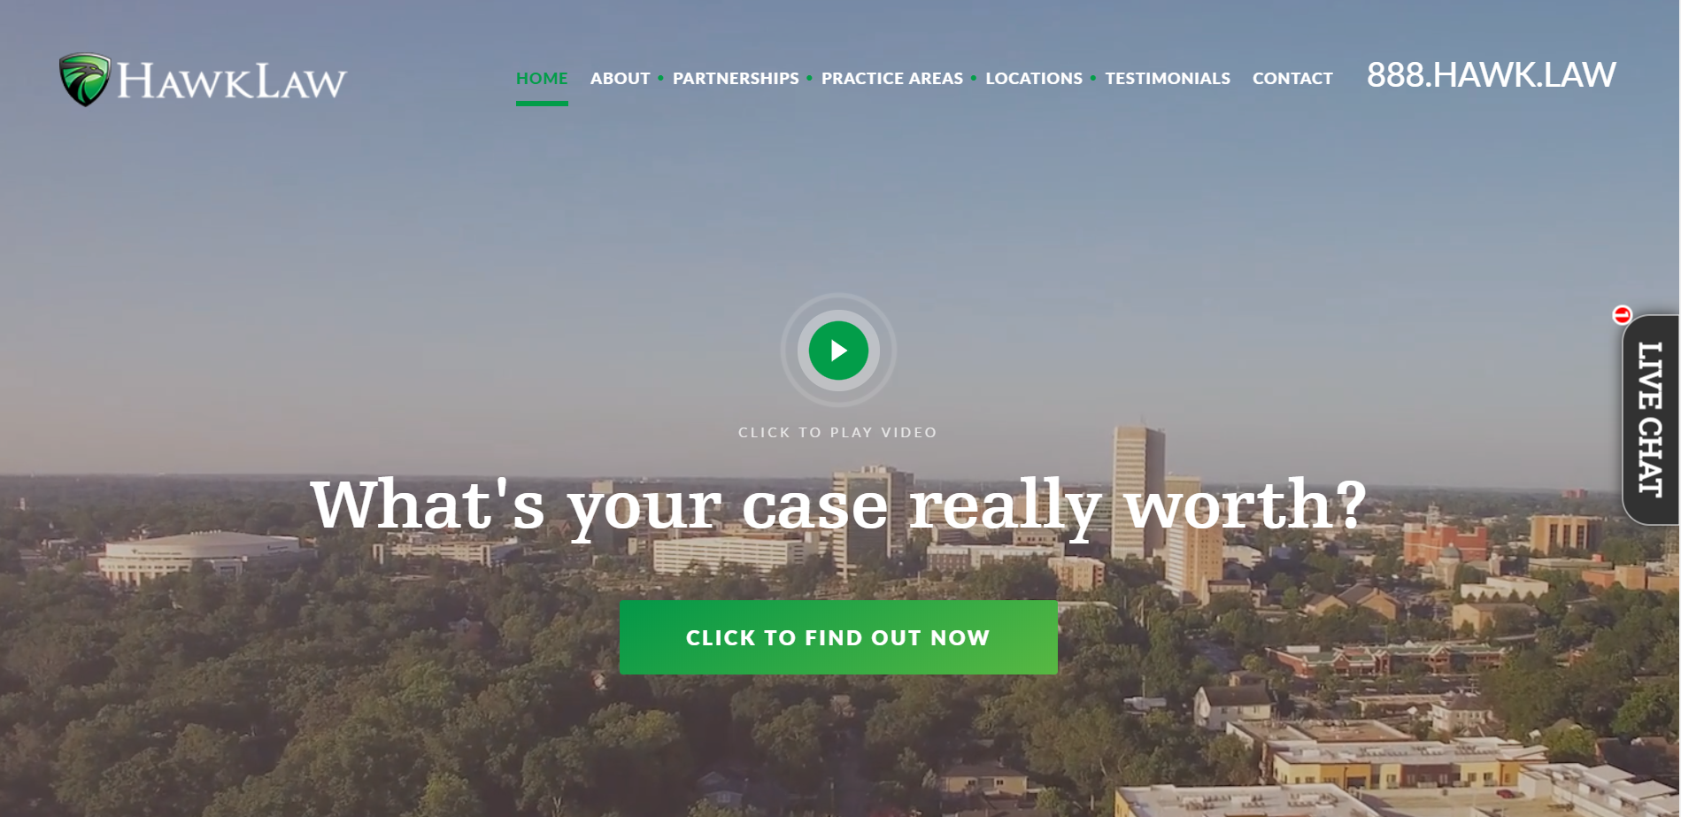Open the LIVE CHAT side tab
This screenshot has height=817, width=1681.
1651,420
